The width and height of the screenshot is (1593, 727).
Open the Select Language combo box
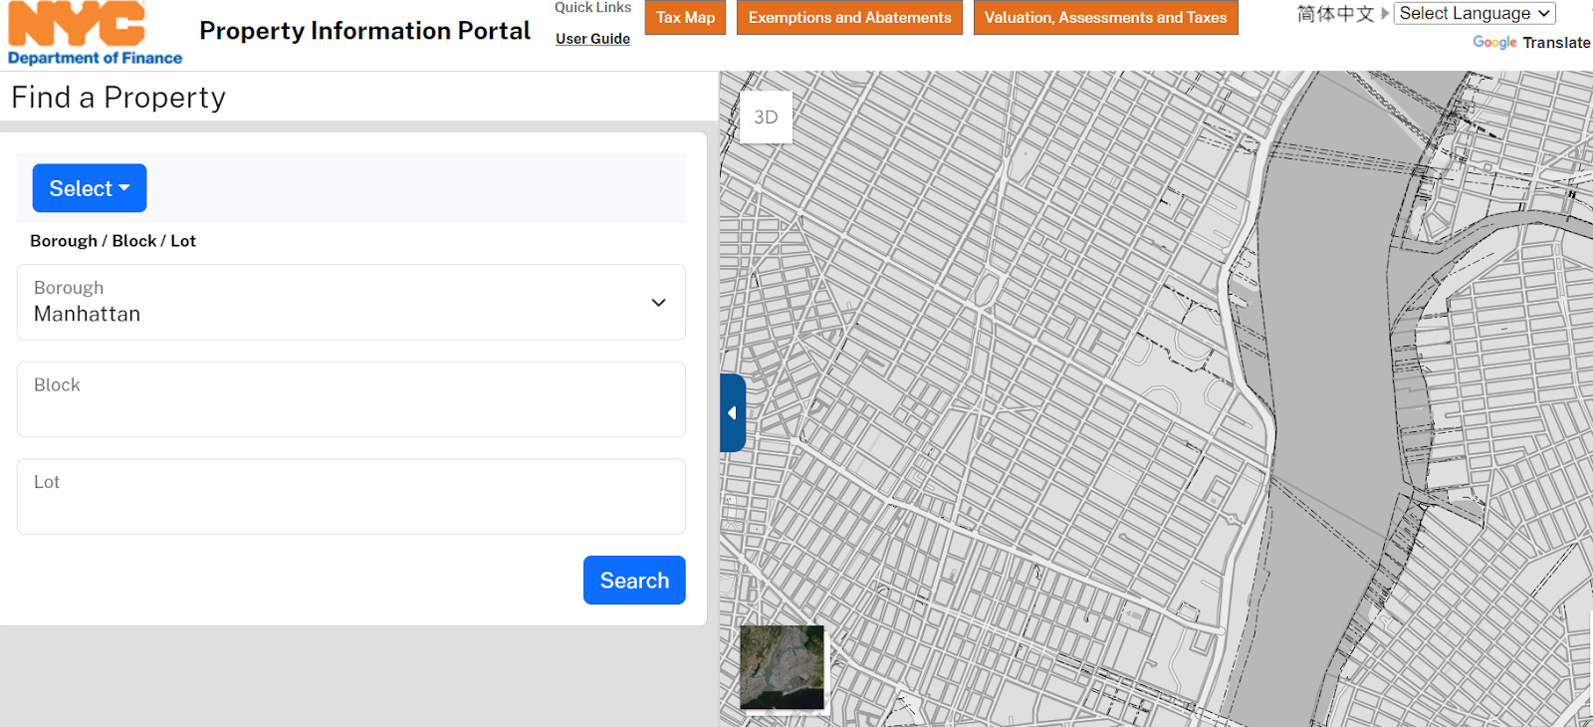[x=1475, y=13]
